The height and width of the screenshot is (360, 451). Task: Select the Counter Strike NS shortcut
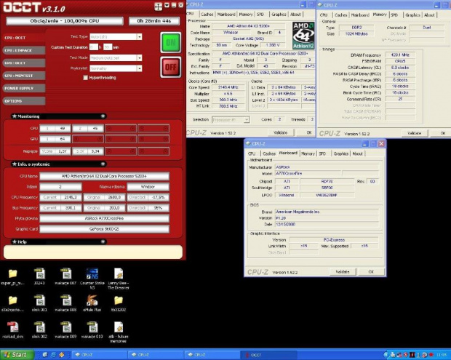click(92, 279)
